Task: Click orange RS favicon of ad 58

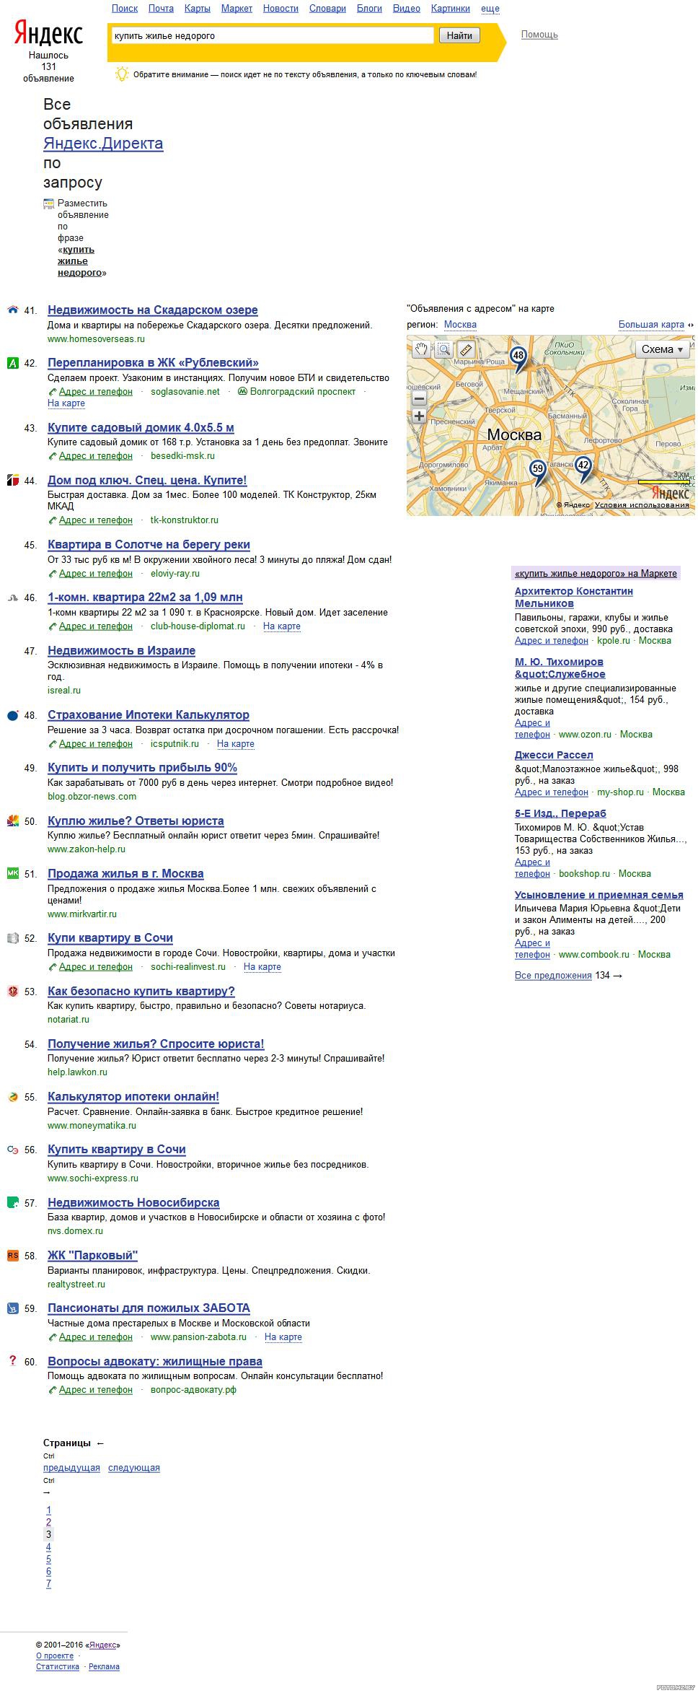Action: coord(12,1256)
